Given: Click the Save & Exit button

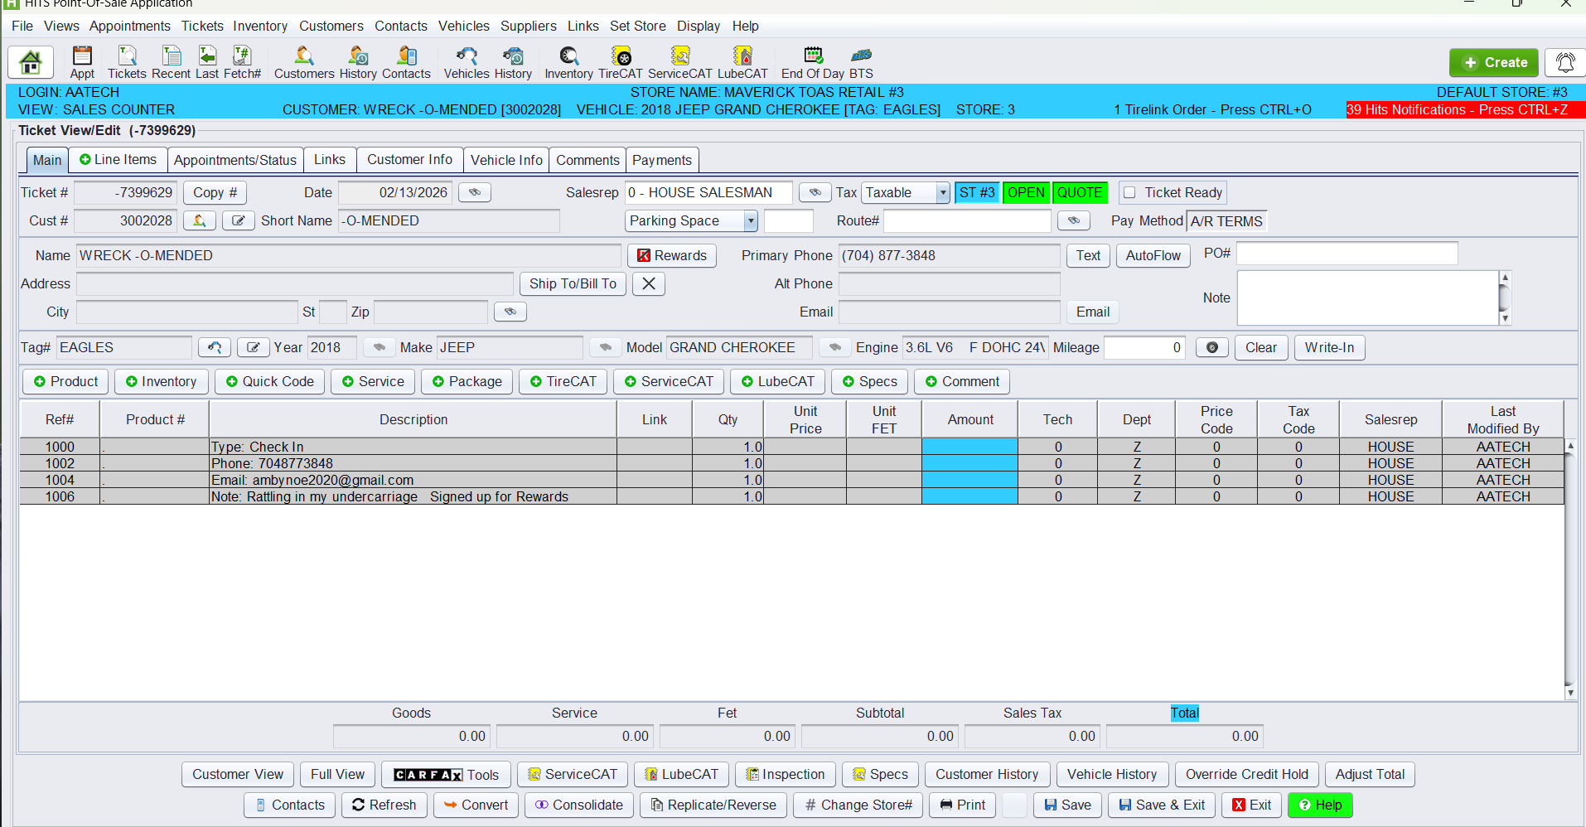Looking at the screenshot, I should click(x=1161, y=805).
